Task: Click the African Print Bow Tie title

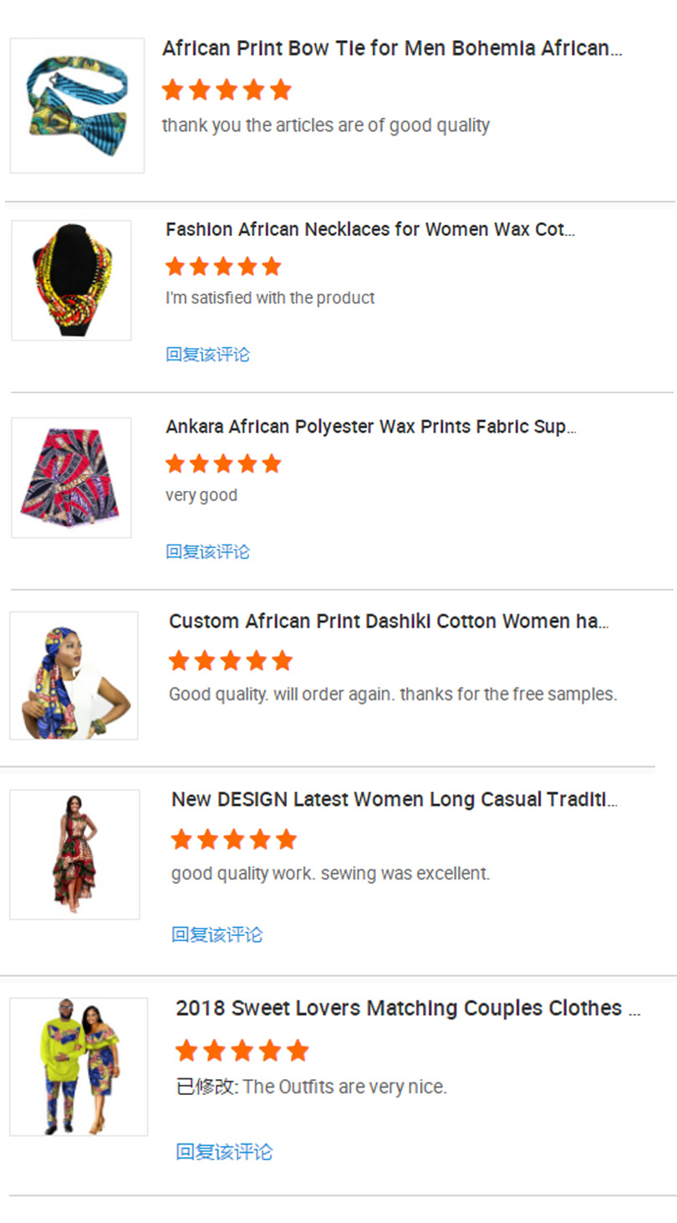Action: pos(391,49)
